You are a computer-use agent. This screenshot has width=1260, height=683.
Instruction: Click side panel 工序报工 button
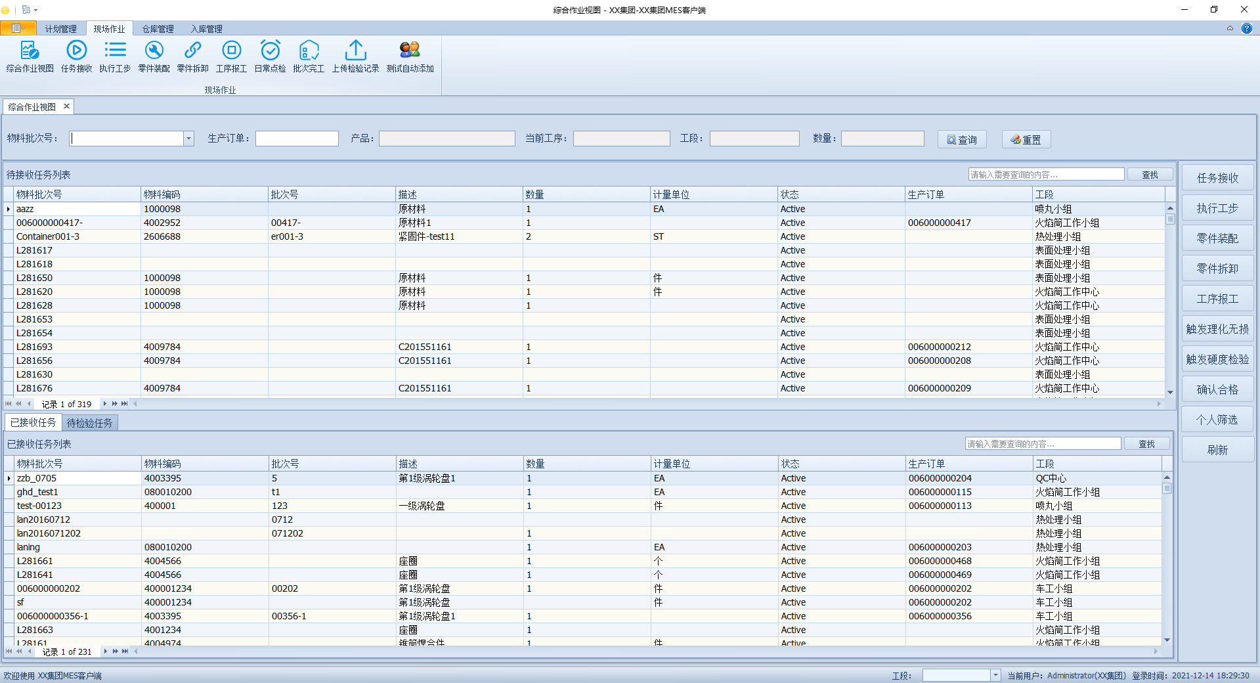tap(1217, 299)
